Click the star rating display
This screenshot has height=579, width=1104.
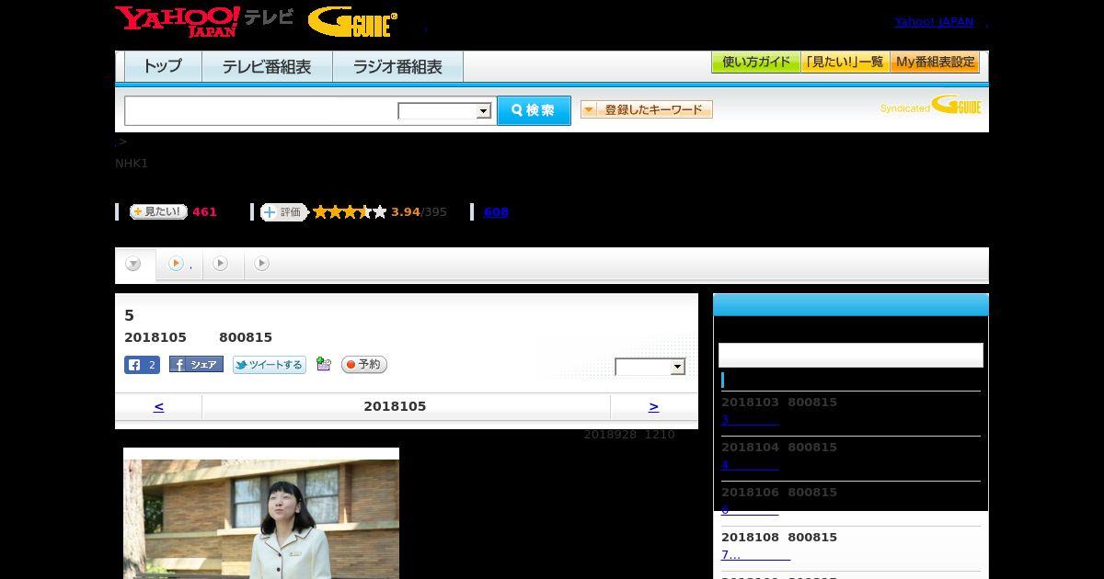[x=350, y=212]
